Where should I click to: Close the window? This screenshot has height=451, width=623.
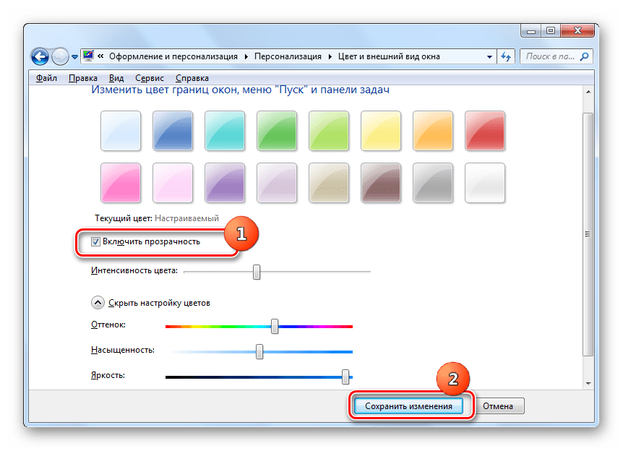pyautogui.click(x=577, y=30)
